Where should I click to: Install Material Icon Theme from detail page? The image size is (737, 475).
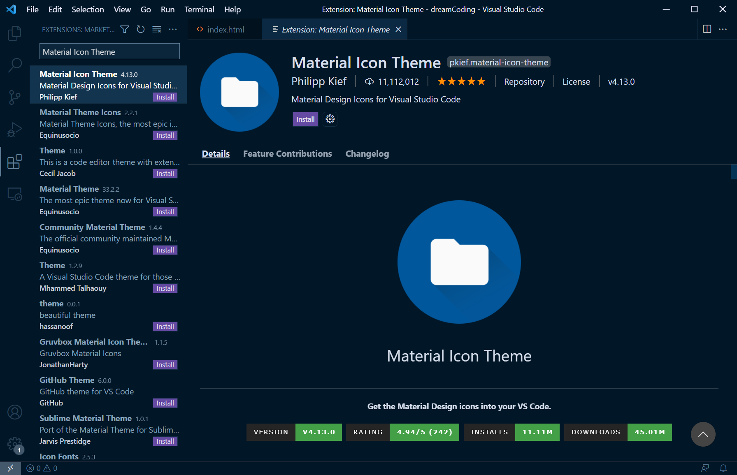[305, 119]
